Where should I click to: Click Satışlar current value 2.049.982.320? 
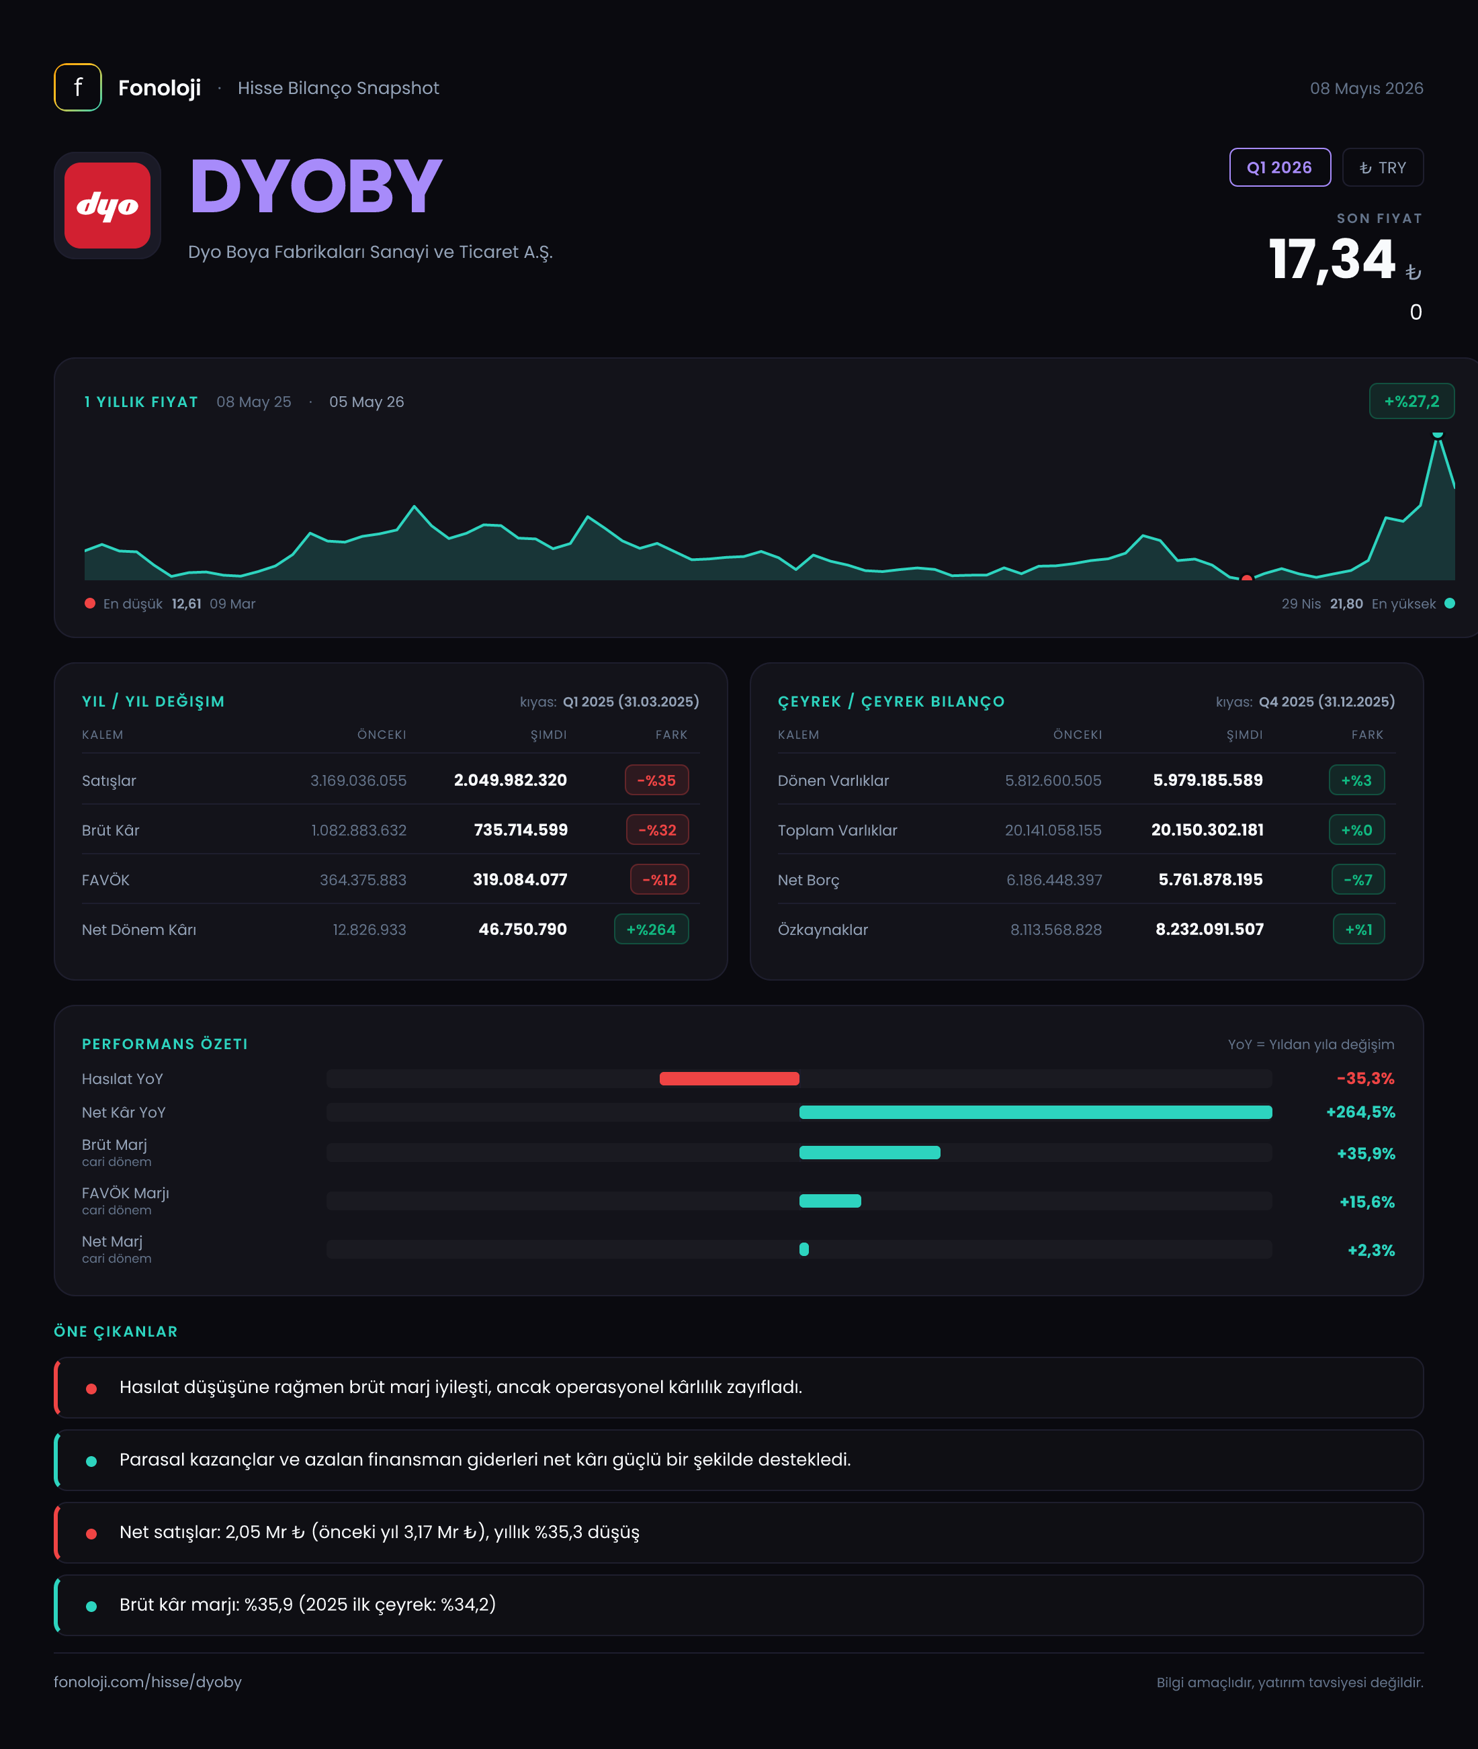point(511,780)
